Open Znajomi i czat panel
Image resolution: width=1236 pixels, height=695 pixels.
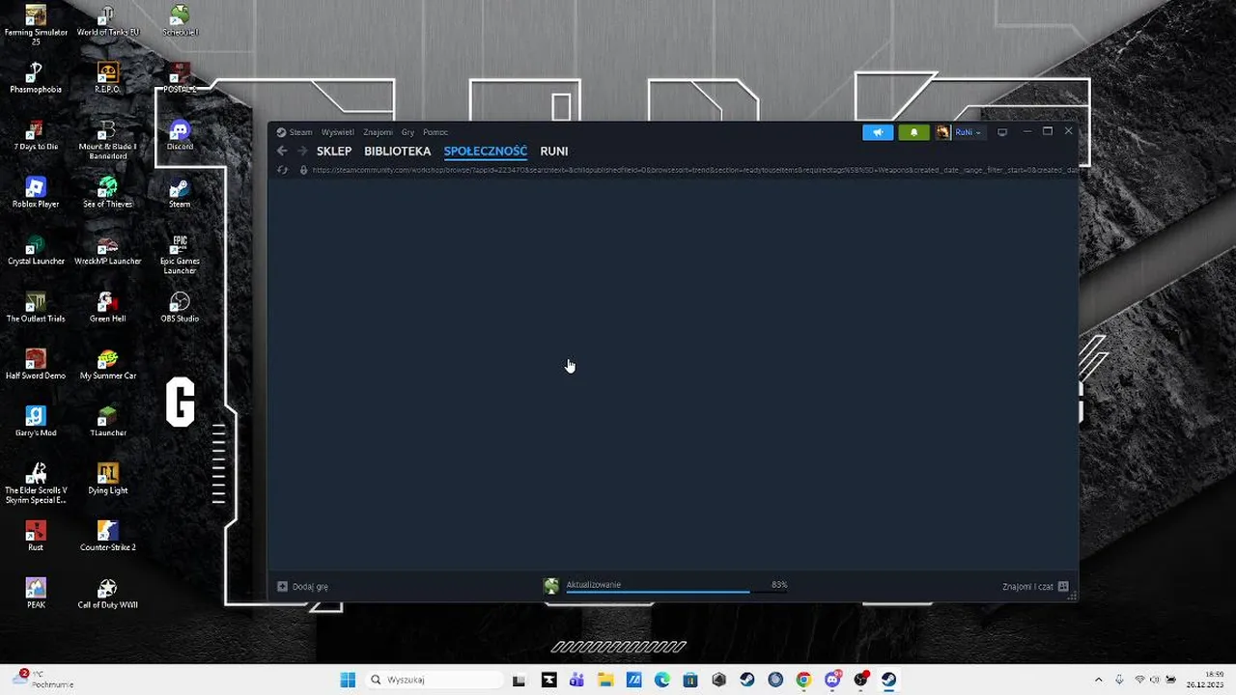[1035, 586]
